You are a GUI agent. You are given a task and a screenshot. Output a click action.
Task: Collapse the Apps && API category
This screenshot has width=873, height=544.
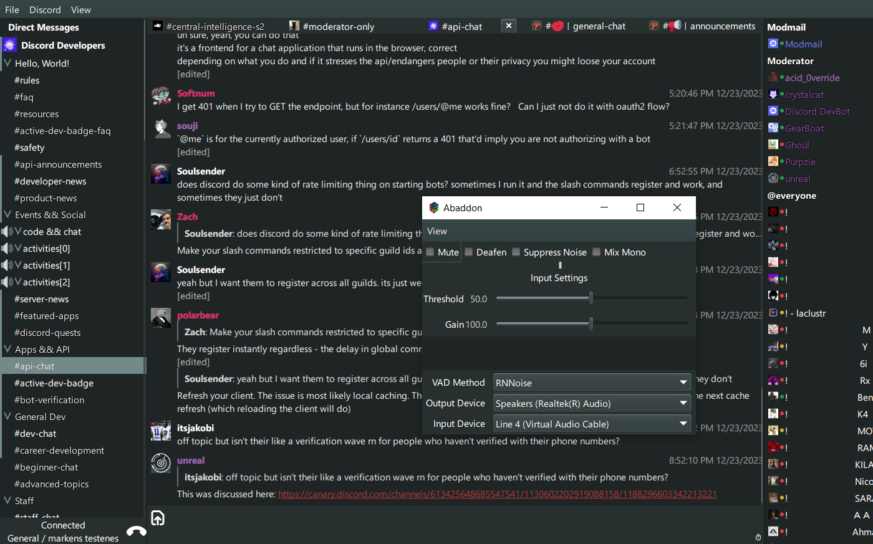coord(7,349)
